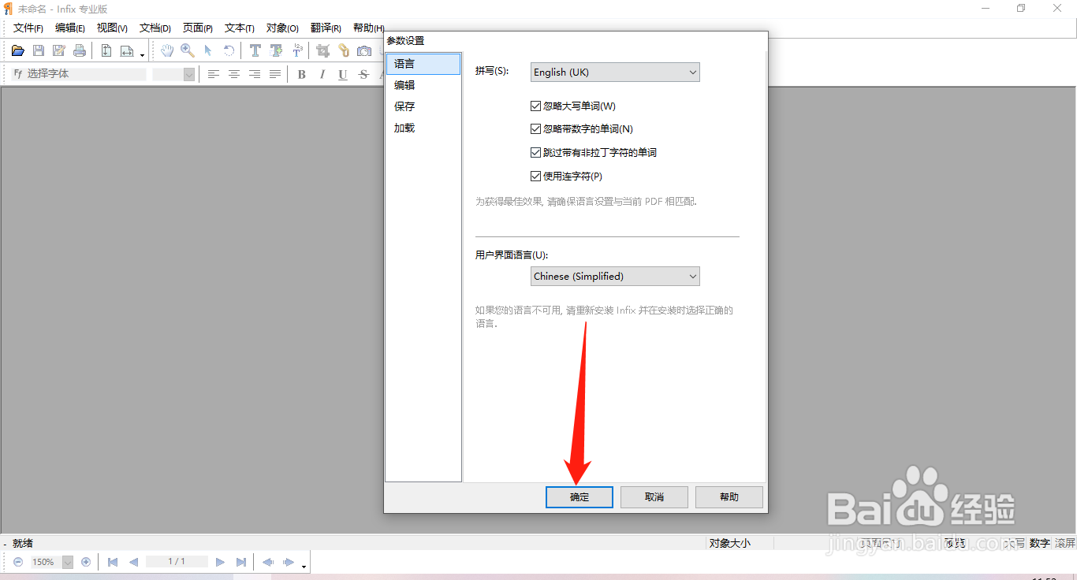Open the 文档(D) menu

pos(155,28)
